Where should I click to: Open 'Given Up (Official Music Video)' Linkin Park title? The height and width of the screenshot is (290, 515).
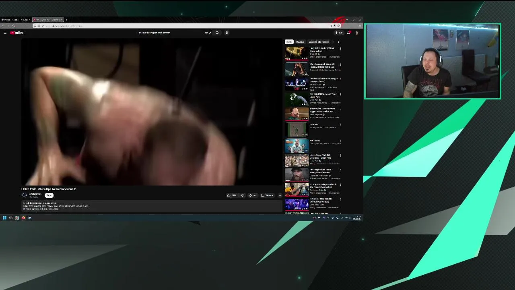(323, 95)
